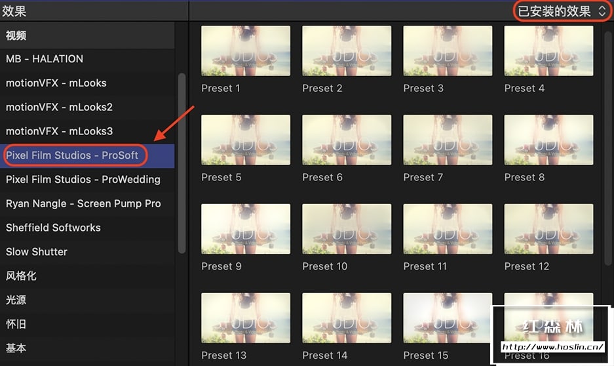Select the Sheffield Softworks category
Screen dimensions: 614x366
[x=87, y=228]
